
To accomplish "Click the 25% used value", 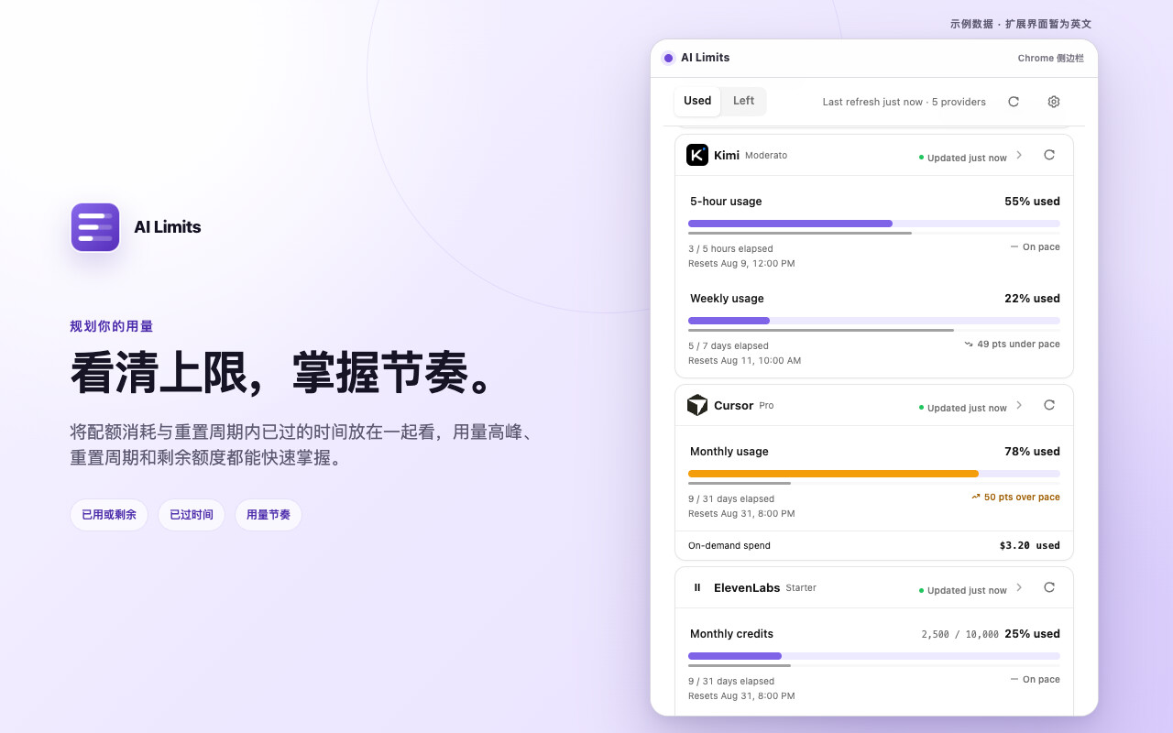I will 1032,634.
